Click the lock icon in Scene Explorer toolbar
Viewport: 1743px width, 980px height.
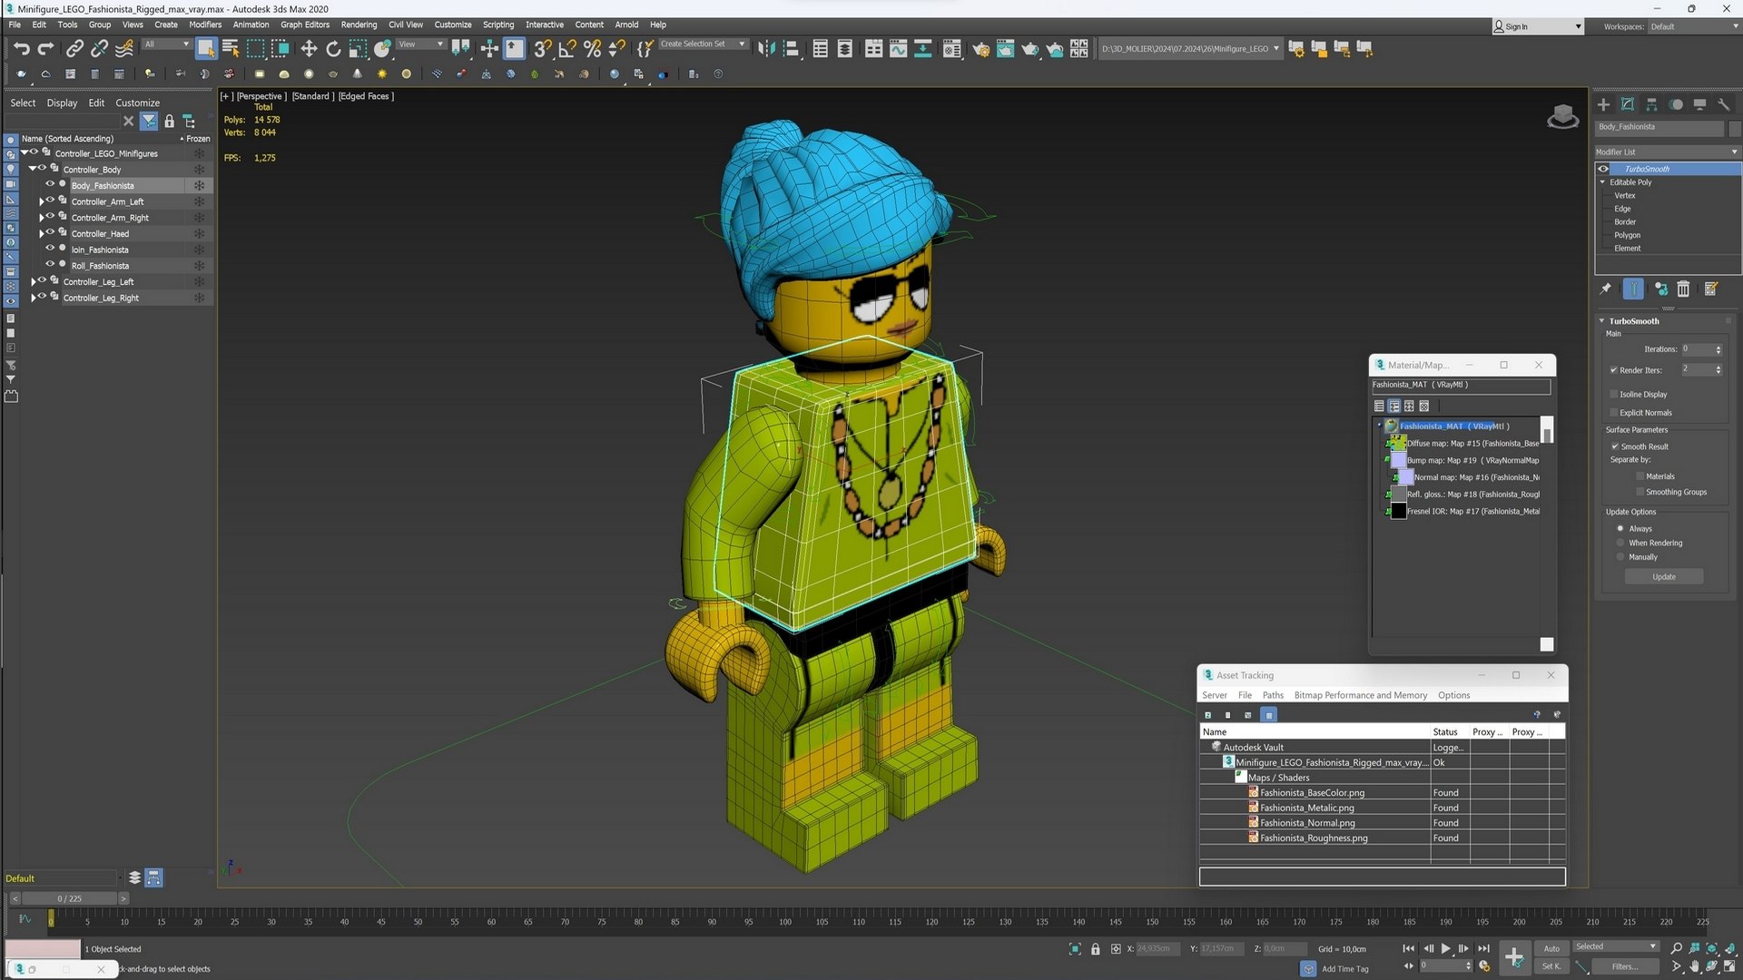[169, 121]
